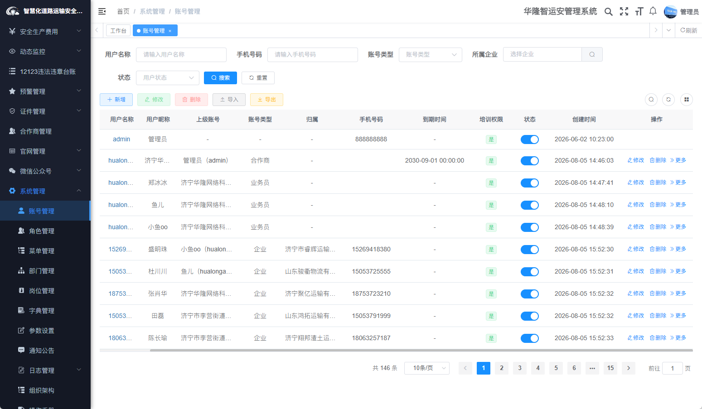Toggle status switch for 郑冰冰 row
This screenshot has height=409, width=702.
(530, 183)
